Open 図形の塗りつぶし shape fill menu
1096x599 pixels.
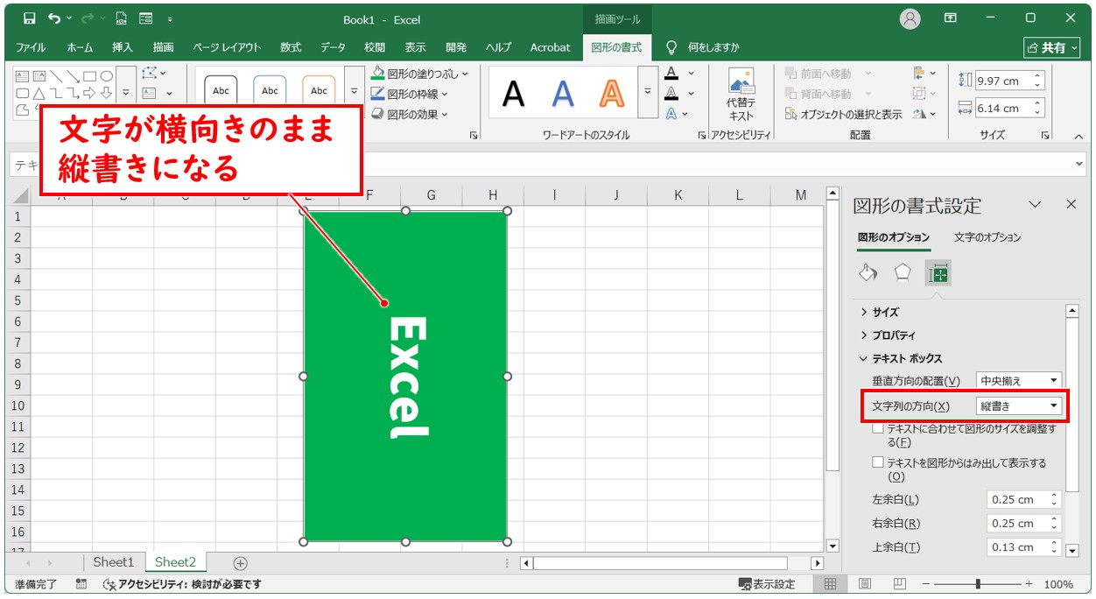420,74
